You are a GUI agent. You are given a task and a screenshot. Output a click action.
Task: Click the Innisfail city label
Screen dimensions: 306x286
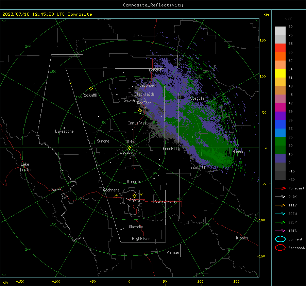pos(137,123)
